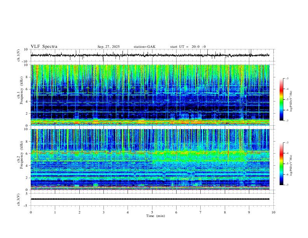Click "-7" on the ch.1 color scale
This screenshot has width=308, height=238.
287,121
